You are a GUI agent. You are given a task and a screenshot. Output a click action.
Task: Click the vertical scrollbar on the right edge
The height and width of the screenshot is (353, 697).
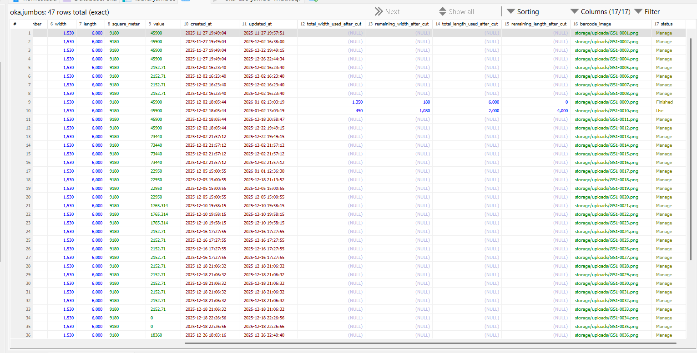(691, 136)
